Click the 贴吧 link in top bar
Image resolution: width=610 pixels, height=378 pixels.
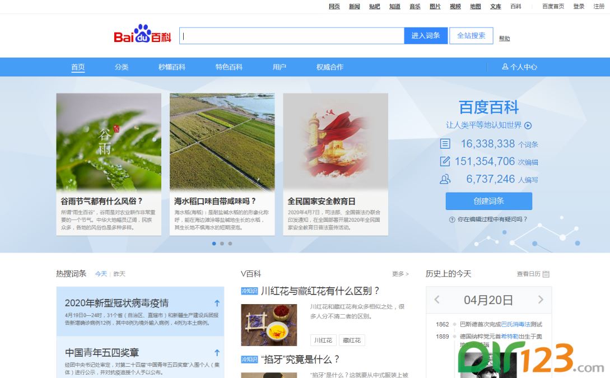[x=375, y=6]
